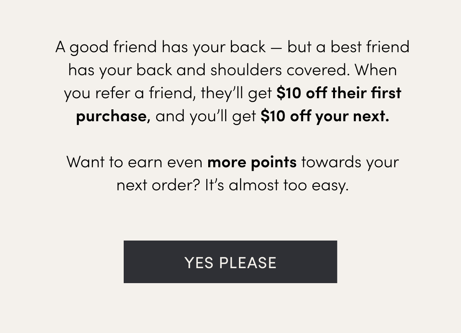Click the words "towards your"
The image size is (461, 333).
click(350, 162)
